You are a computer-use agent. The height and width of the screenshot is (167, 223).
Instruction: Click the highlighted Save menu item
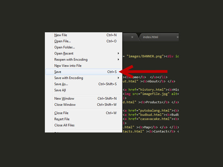pos(58,72)
